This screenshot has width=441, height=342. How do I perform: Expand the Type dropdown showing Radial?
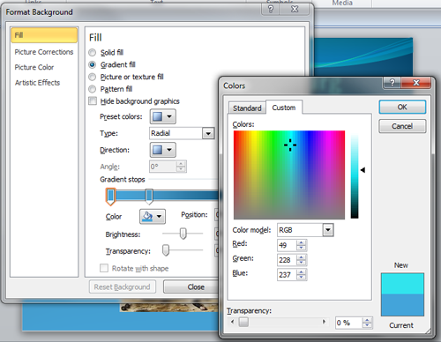(208, 133)
